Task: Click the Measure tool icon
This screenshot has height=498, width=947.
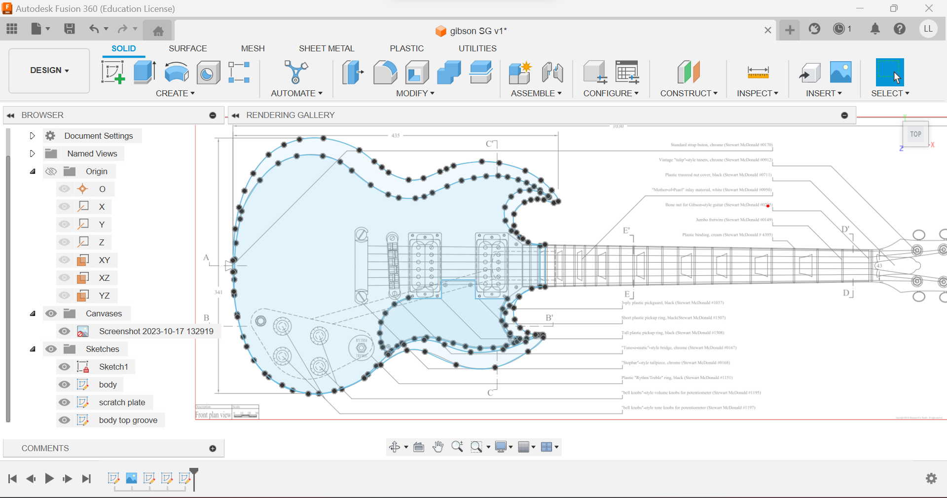Action: pyautogui.click(x=758, y=72)
